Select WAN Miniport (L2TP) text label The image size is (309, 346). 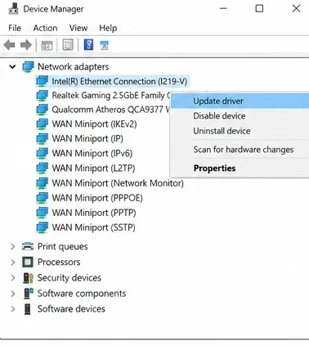(x=93, y=169)
